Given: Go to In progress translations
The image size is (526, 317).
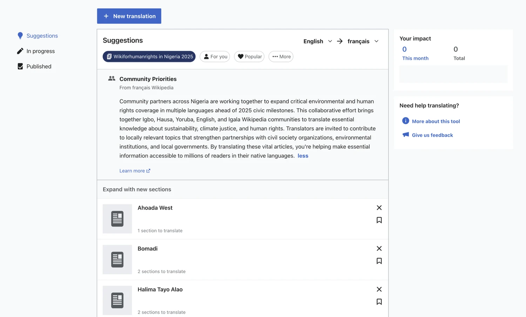Looking at the screenshot, I should [36, 51].
